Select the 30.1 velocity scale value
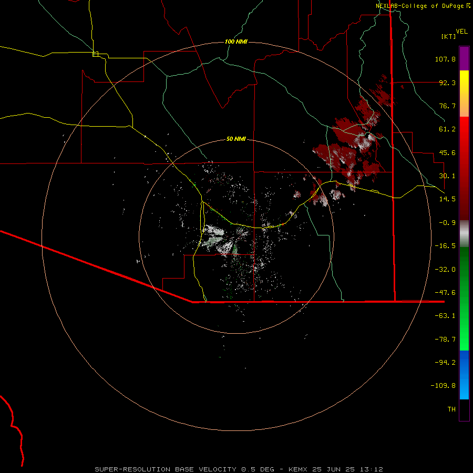 pyautogui.click(x=447, y=176)
